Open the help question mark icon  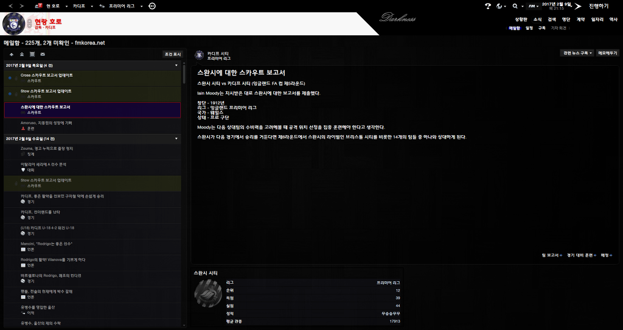click(x=487, y=5)
